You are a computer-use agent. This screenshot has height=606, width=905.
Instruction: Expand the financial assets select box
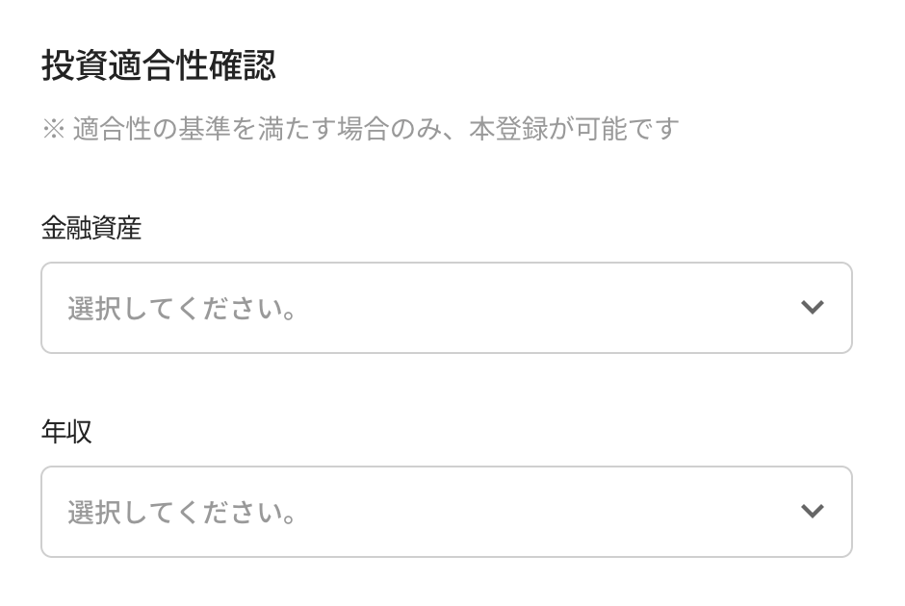point(446,308)
